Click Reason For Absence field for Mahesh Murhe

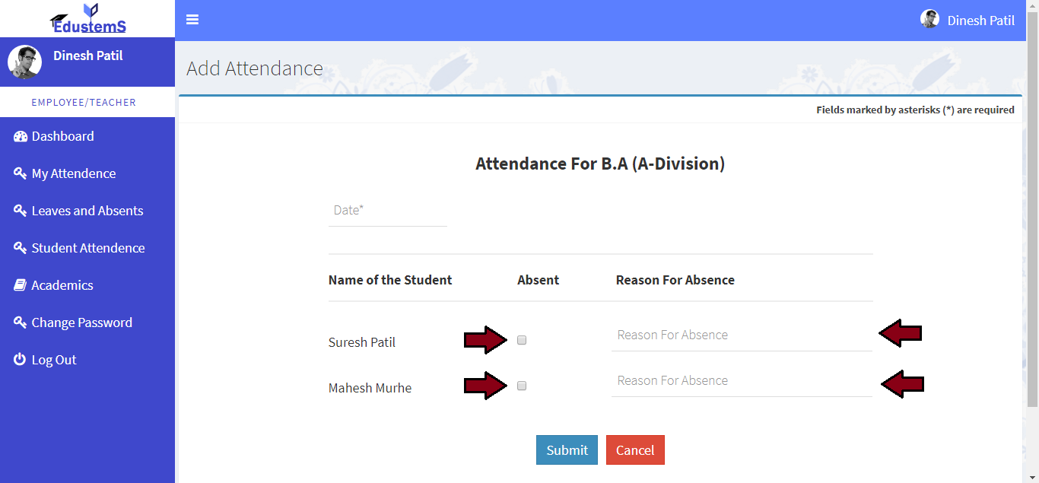pyautogui.click(x=741, y=381)
